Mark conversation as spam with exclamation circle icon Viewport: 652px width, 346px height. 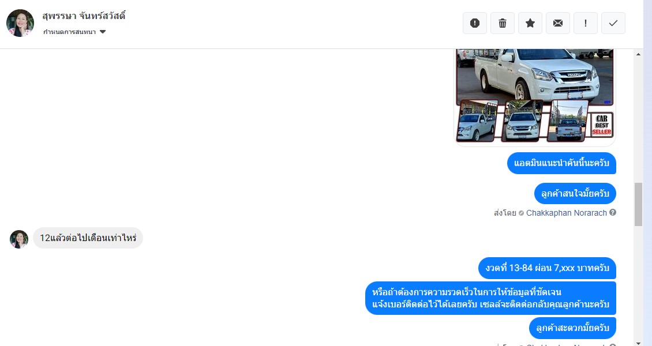[474, 23]
